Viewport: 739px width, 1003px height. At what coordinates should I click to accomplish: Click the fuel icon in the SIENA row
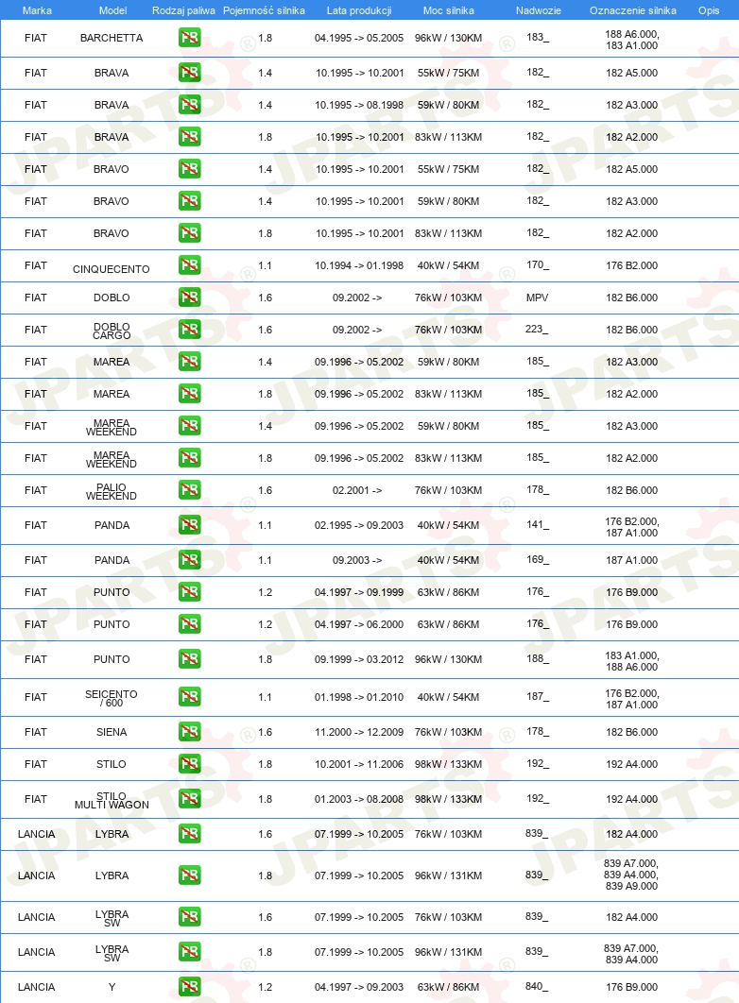[189, 732]
